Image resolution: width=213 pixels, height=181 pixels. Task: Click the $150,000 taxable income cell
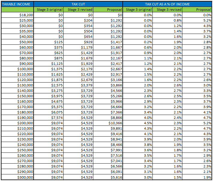17,96
